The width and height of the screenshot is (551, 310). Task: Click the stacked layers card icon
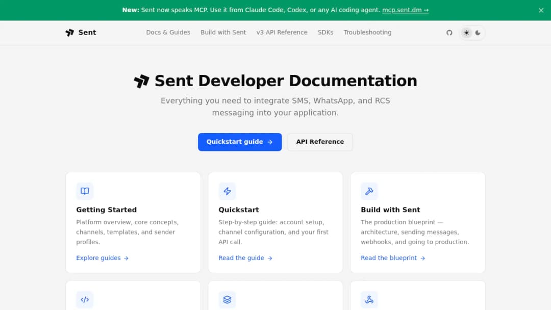(227, 299)
